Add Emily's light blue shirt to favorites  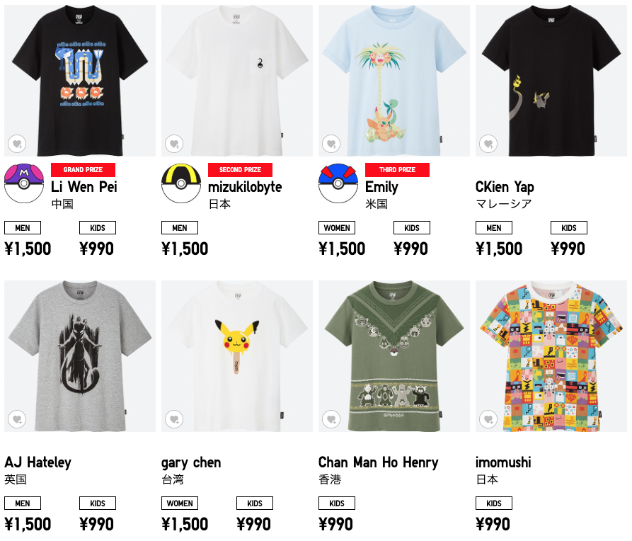331,144
